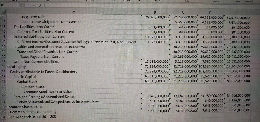The height and width of the screenshot is (122, 260).
Task: Click the Insert Function fx icon
Action: [40, 5]
